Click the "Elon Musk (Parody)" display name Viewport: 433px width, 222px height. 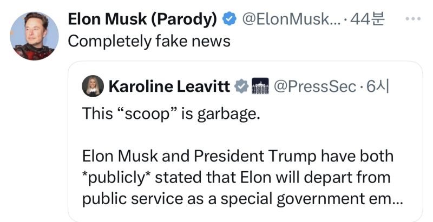(x=143, y=19)
